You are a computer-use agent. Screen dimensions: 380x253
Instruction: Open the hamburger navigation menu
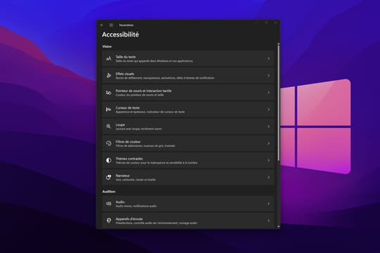pos(111,25)
